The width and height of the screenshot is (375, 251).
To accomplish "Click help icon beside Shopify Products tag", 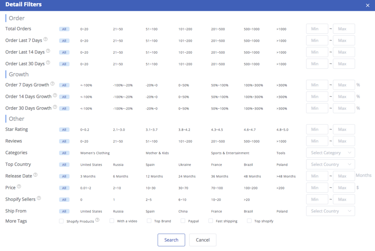I will 97,220.
